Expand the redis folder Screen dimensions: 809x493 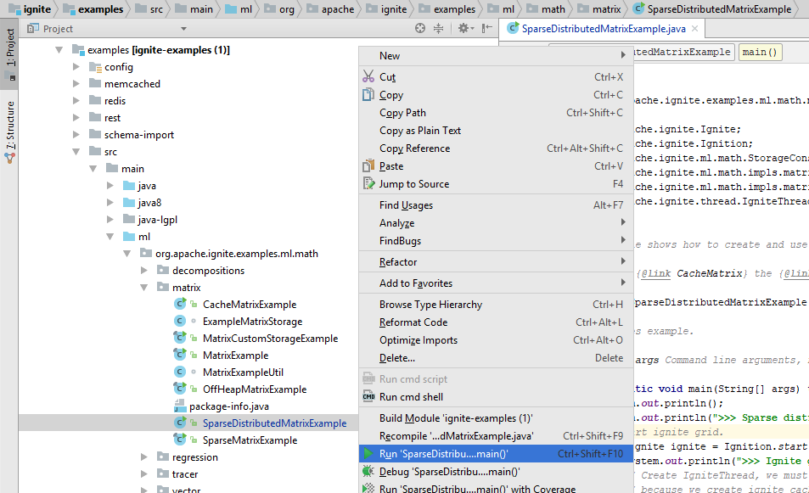click(x=76, y=101)
